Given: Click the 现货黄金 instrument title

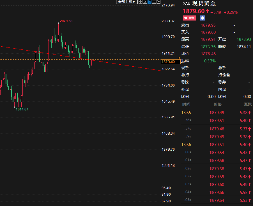Looking at the screenshot, I should pyautogui.click(x=204, y=3).
